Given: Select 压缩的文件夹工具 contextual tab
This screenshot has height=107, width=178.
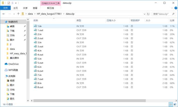Looking at the screenshot, I should click(51, 3).
